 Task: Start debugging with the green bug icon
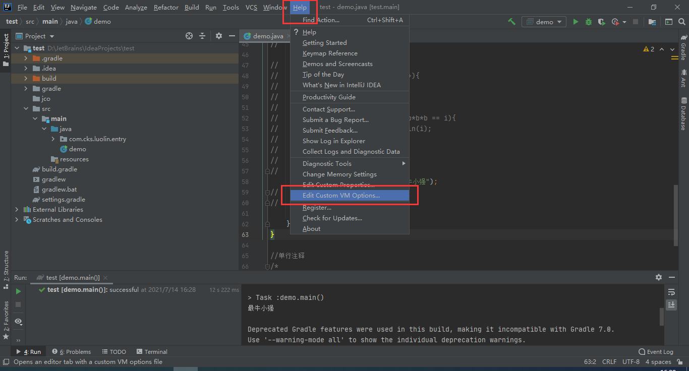[589, 22]
